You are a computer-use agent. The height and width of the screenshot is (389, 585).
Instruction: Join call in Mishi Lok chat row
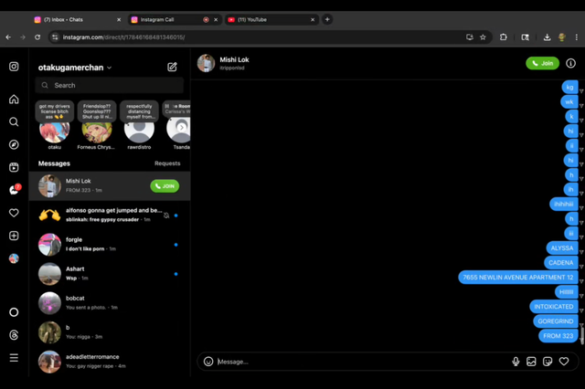tap(165, 186)
